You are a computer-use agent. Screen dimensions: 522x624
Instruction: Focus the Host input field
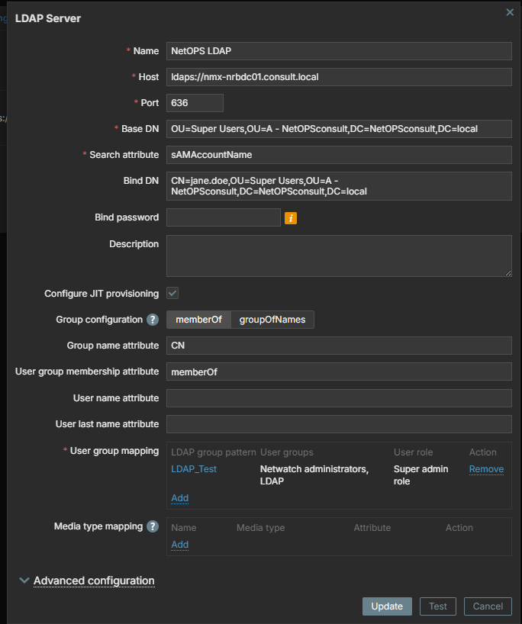click(x=339, y=77)
